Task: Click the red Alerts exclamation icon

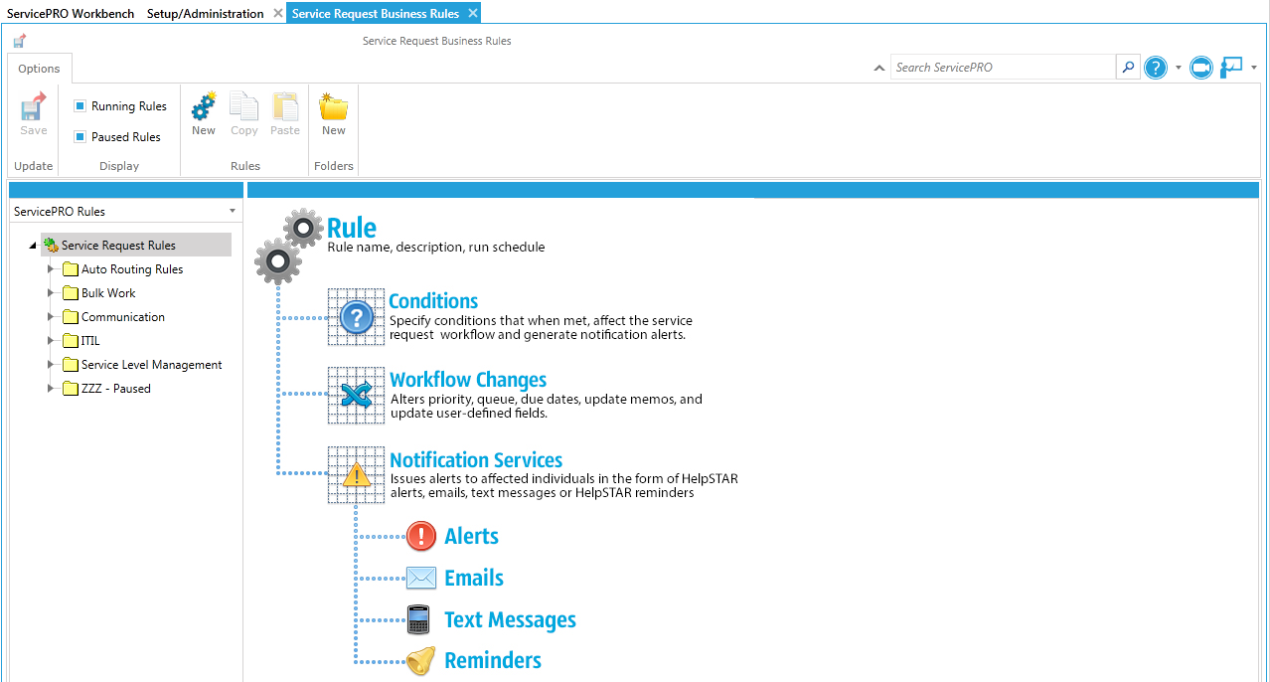Action: click(x=421, y=536)
